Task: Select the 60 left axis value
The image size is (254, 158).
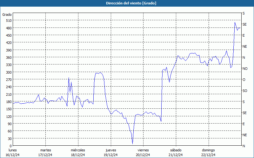Action: [10, 131]
